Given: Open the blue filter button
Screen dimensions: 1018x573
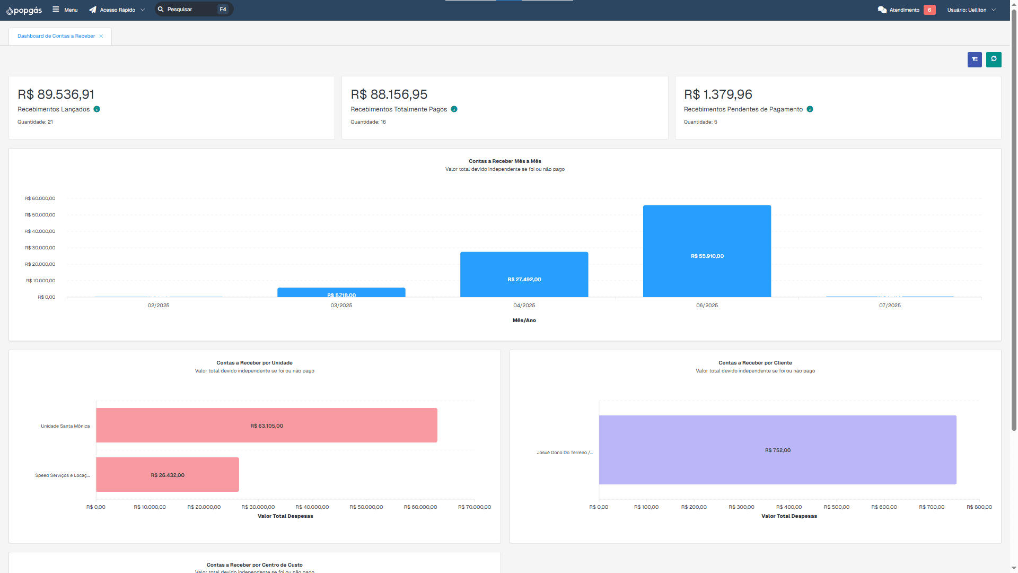Looking at the screenshot, I should pyautogui.click(x=975, y=59).
